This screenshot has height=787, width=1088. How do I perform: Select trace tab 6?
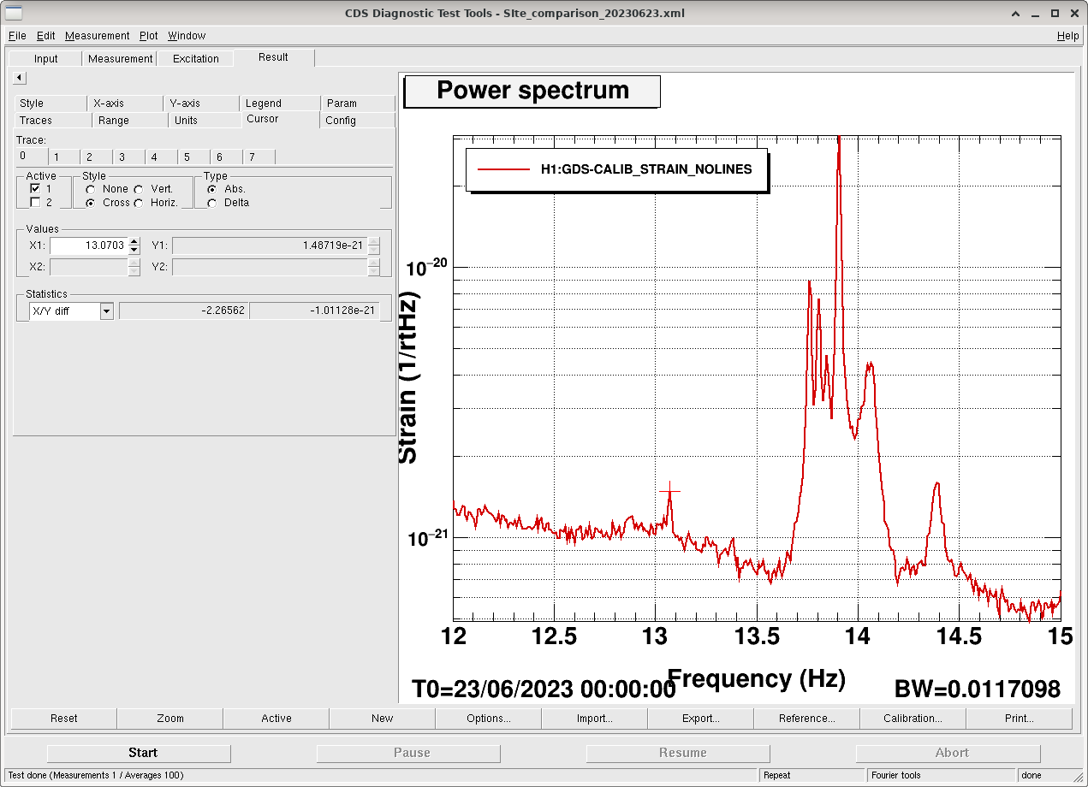click(228, 157)
